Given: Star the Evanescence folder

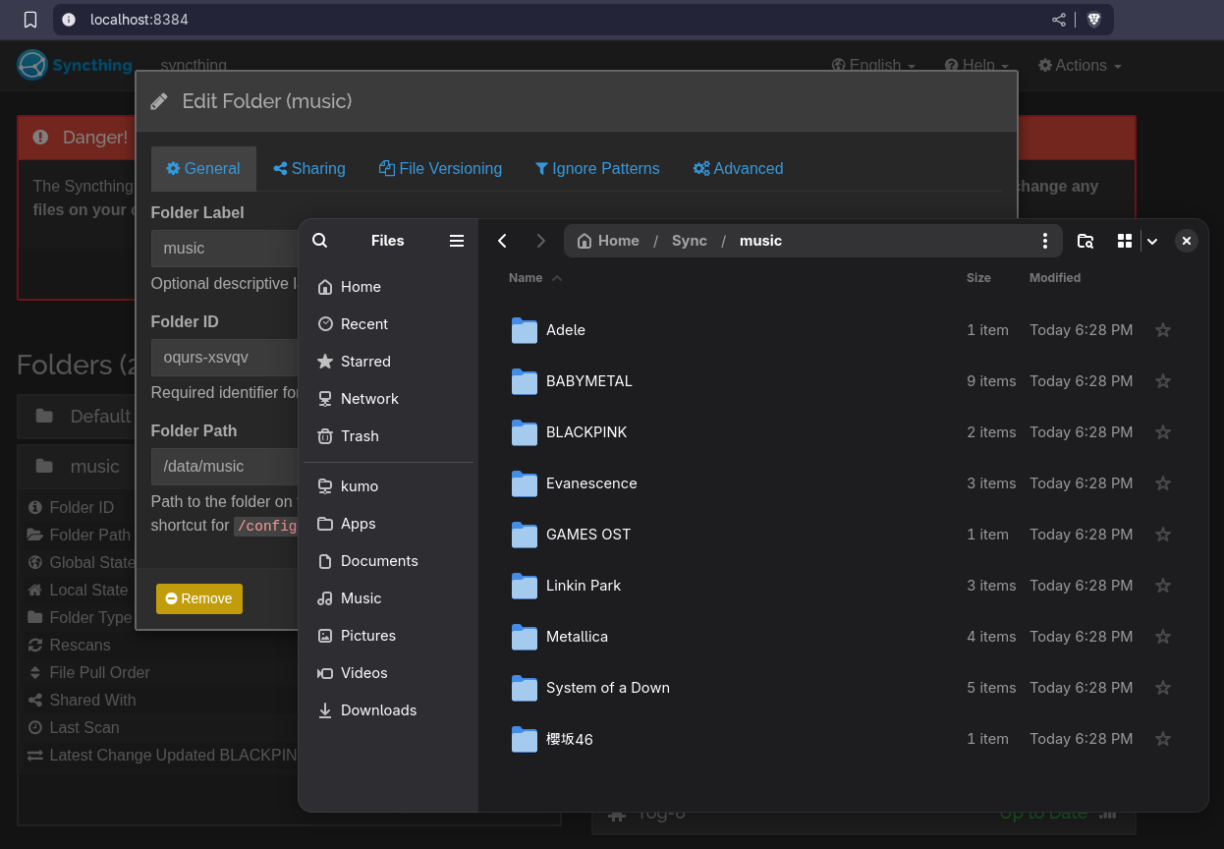Looking at the screenshot, I should pos(1163,483).
